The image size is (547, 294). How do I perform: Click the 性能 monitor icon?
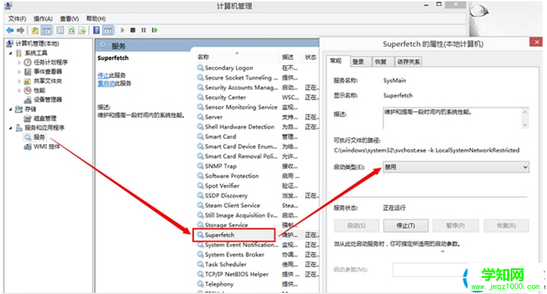(28, 90)
